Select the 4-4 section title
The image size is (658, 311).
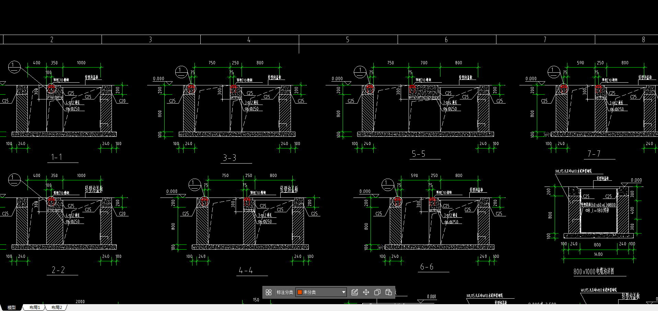246,271
